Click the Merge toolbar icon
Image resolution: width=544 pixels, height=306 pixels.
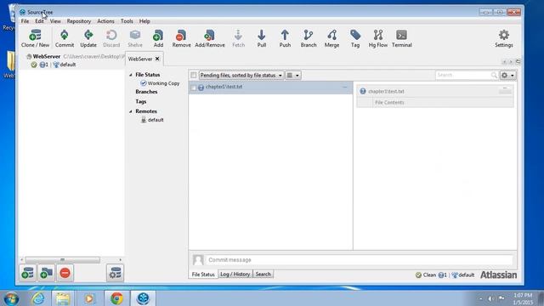pos(331,38)
